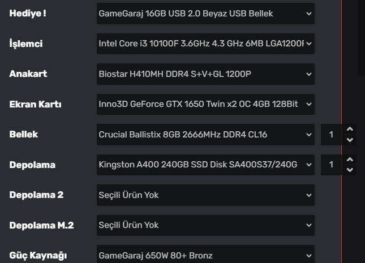Image resolution: width=365 pixels, height=263 pixels.
Task: Open the Hediye gift USB dropdown
Action: tap(205, 13)
